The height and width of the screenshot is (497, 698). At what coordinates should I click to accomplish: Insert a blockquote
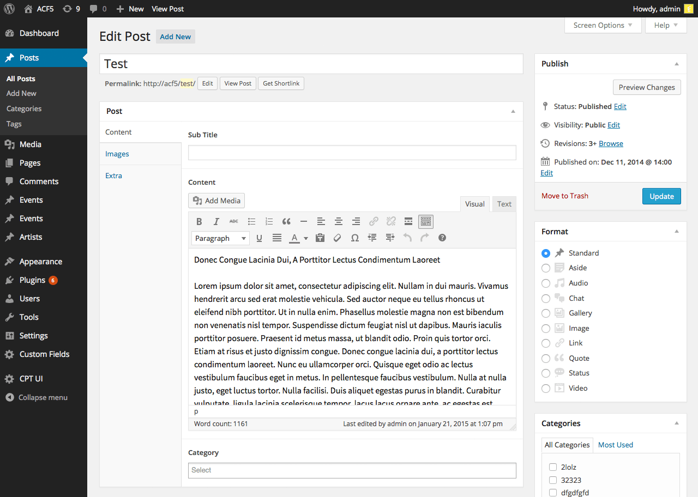(286, 221)
